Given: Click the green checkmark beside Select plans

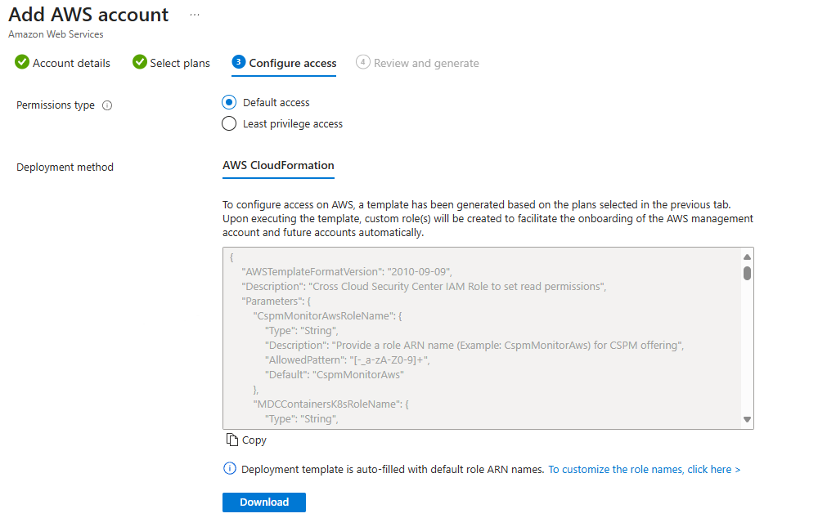Looking at the screenshot, I should coord(140,62).
